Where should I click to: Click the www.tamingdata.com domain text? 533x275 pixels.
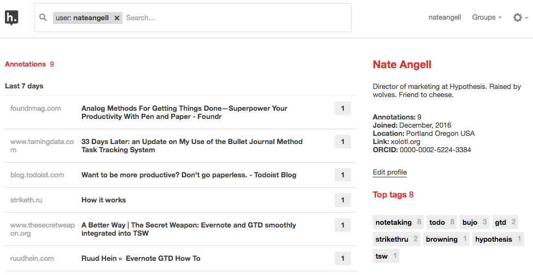point(42,146)
